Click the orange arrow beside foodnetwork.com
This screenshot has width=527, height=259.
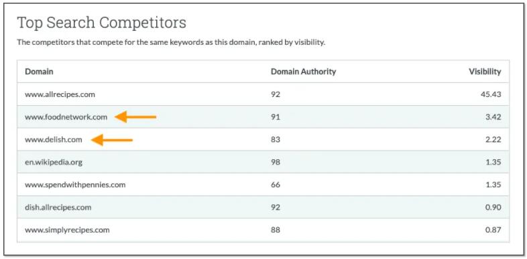tap(135, 117)
